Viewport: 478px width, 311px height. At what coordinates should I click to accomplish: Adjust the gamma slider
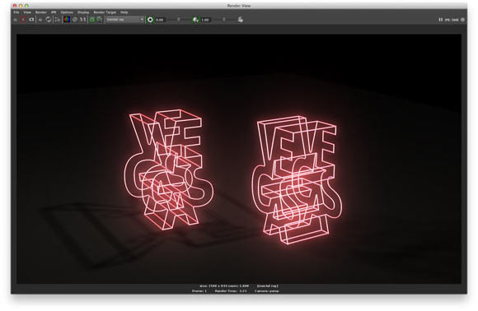click(224, 20)
